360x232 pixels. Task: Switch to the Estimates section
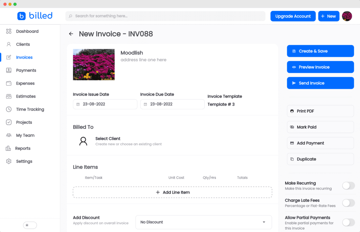click(8, 96)
